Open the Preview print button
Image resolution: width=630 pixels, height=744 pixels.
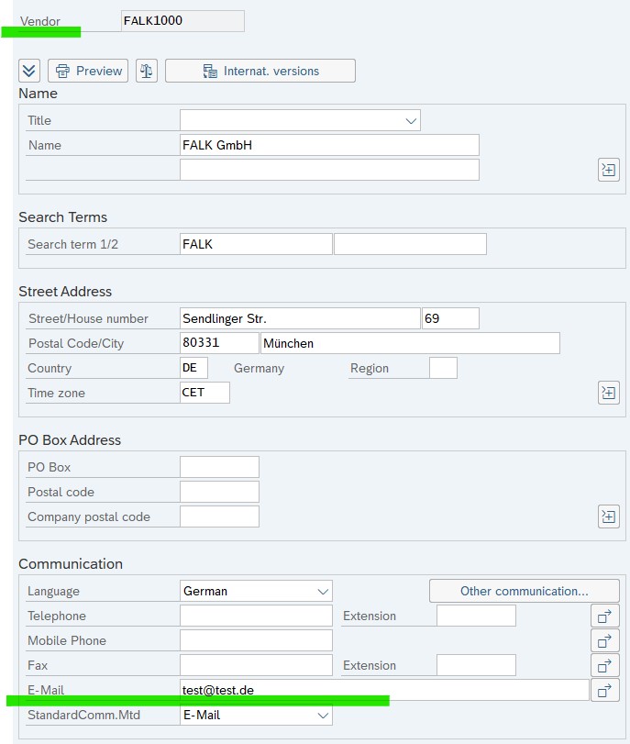coord(88,71)
